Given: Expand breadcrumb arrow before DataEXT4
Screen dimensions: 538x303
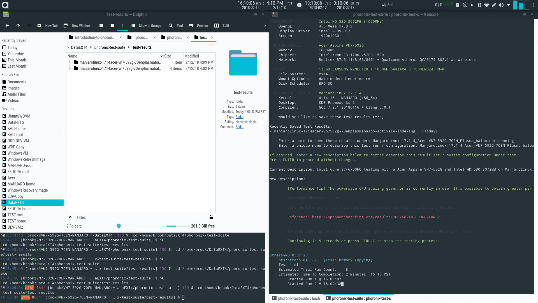Looking at the screenshot, I should 68,47.
